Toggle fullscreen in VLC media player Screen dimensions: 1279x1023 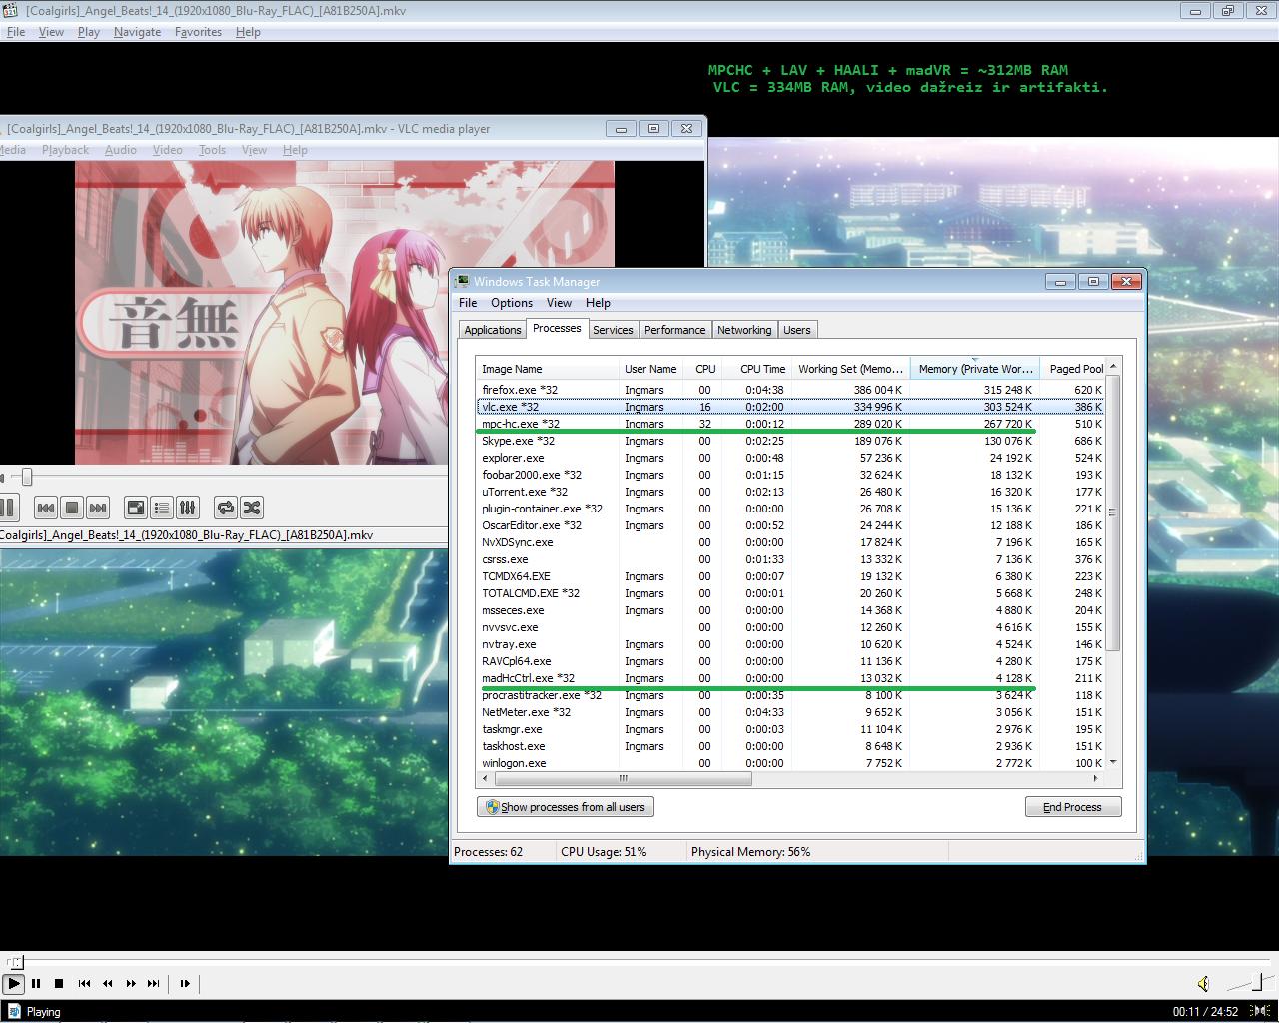point(136,508)
